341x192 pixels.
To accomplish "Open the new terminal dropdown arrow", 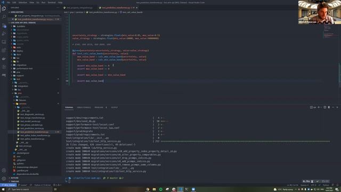I will 321,107.
